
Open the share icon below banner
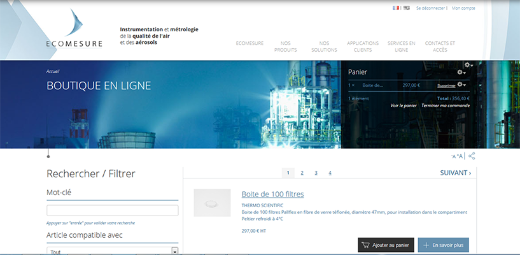[x=472, y=156]
